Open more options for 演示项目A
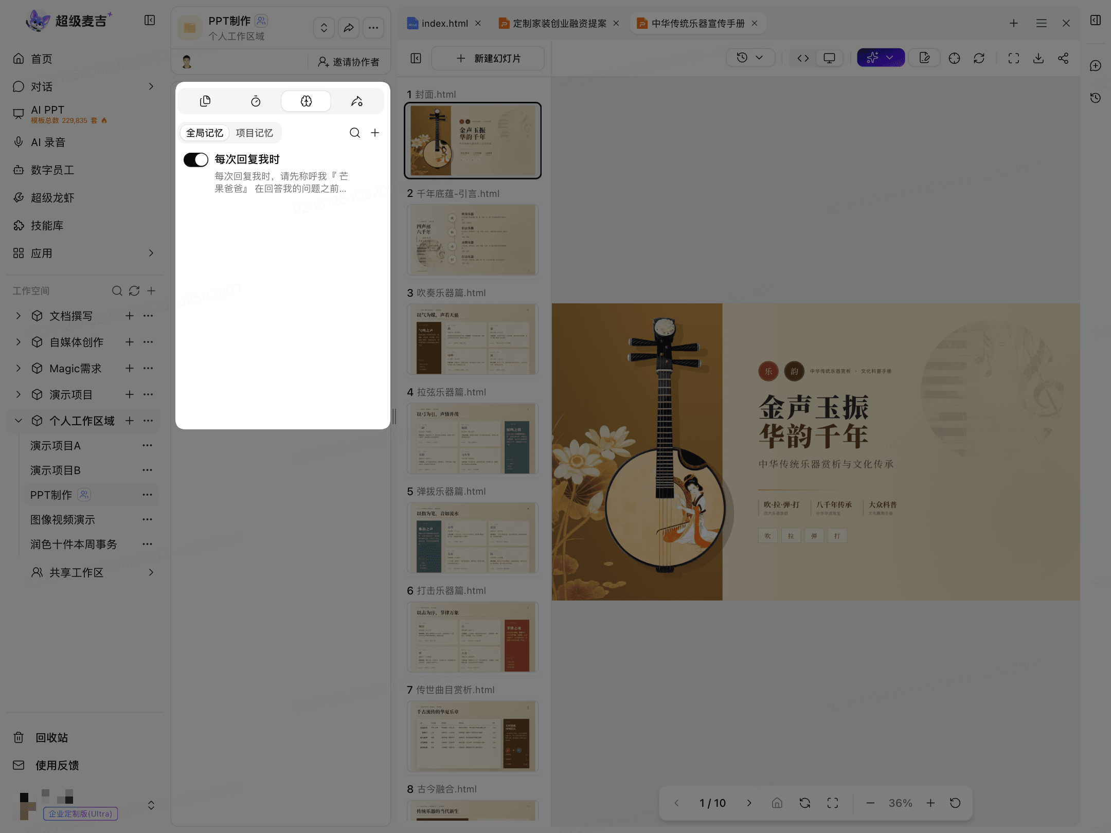 click(x=148, y=445)
